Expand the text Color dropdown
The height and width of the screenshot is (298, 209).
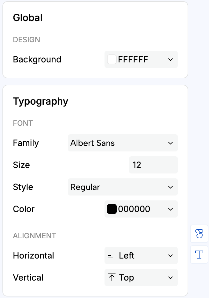[170, 209]
